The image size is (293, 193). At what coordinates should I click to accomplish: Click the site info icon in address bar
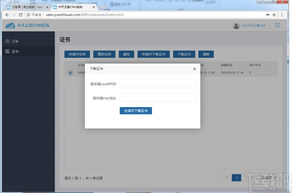28,15
